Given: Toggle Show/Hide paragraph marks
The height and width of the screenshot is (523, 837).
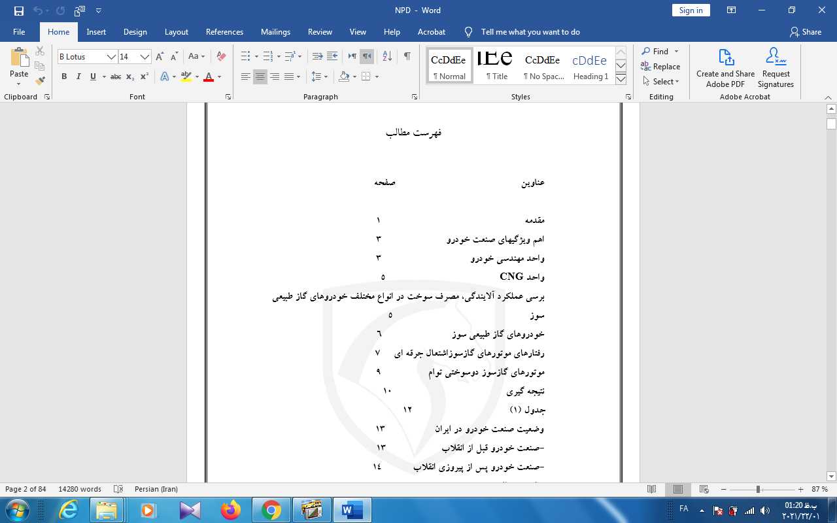Looking at the screenshot, I should [407, 57].
